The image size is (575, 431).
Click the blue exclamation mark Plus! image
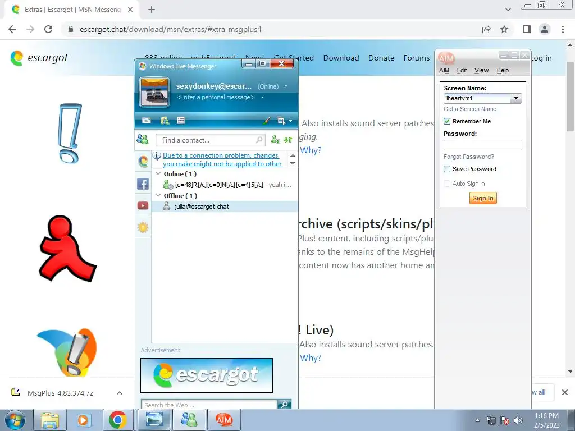70,133
